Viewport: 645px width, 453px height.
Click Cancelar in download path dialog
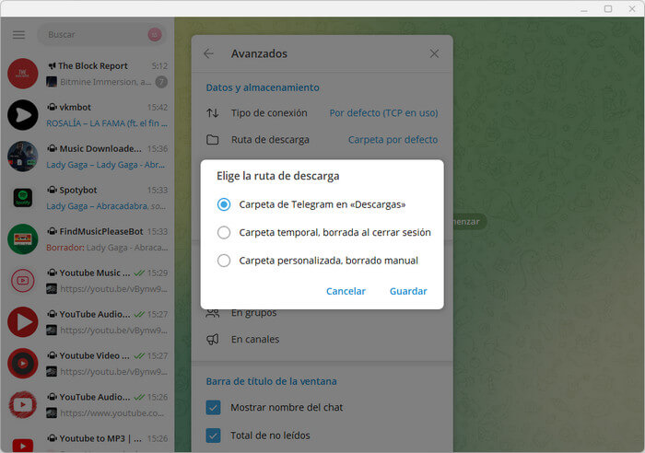point(346,291)
